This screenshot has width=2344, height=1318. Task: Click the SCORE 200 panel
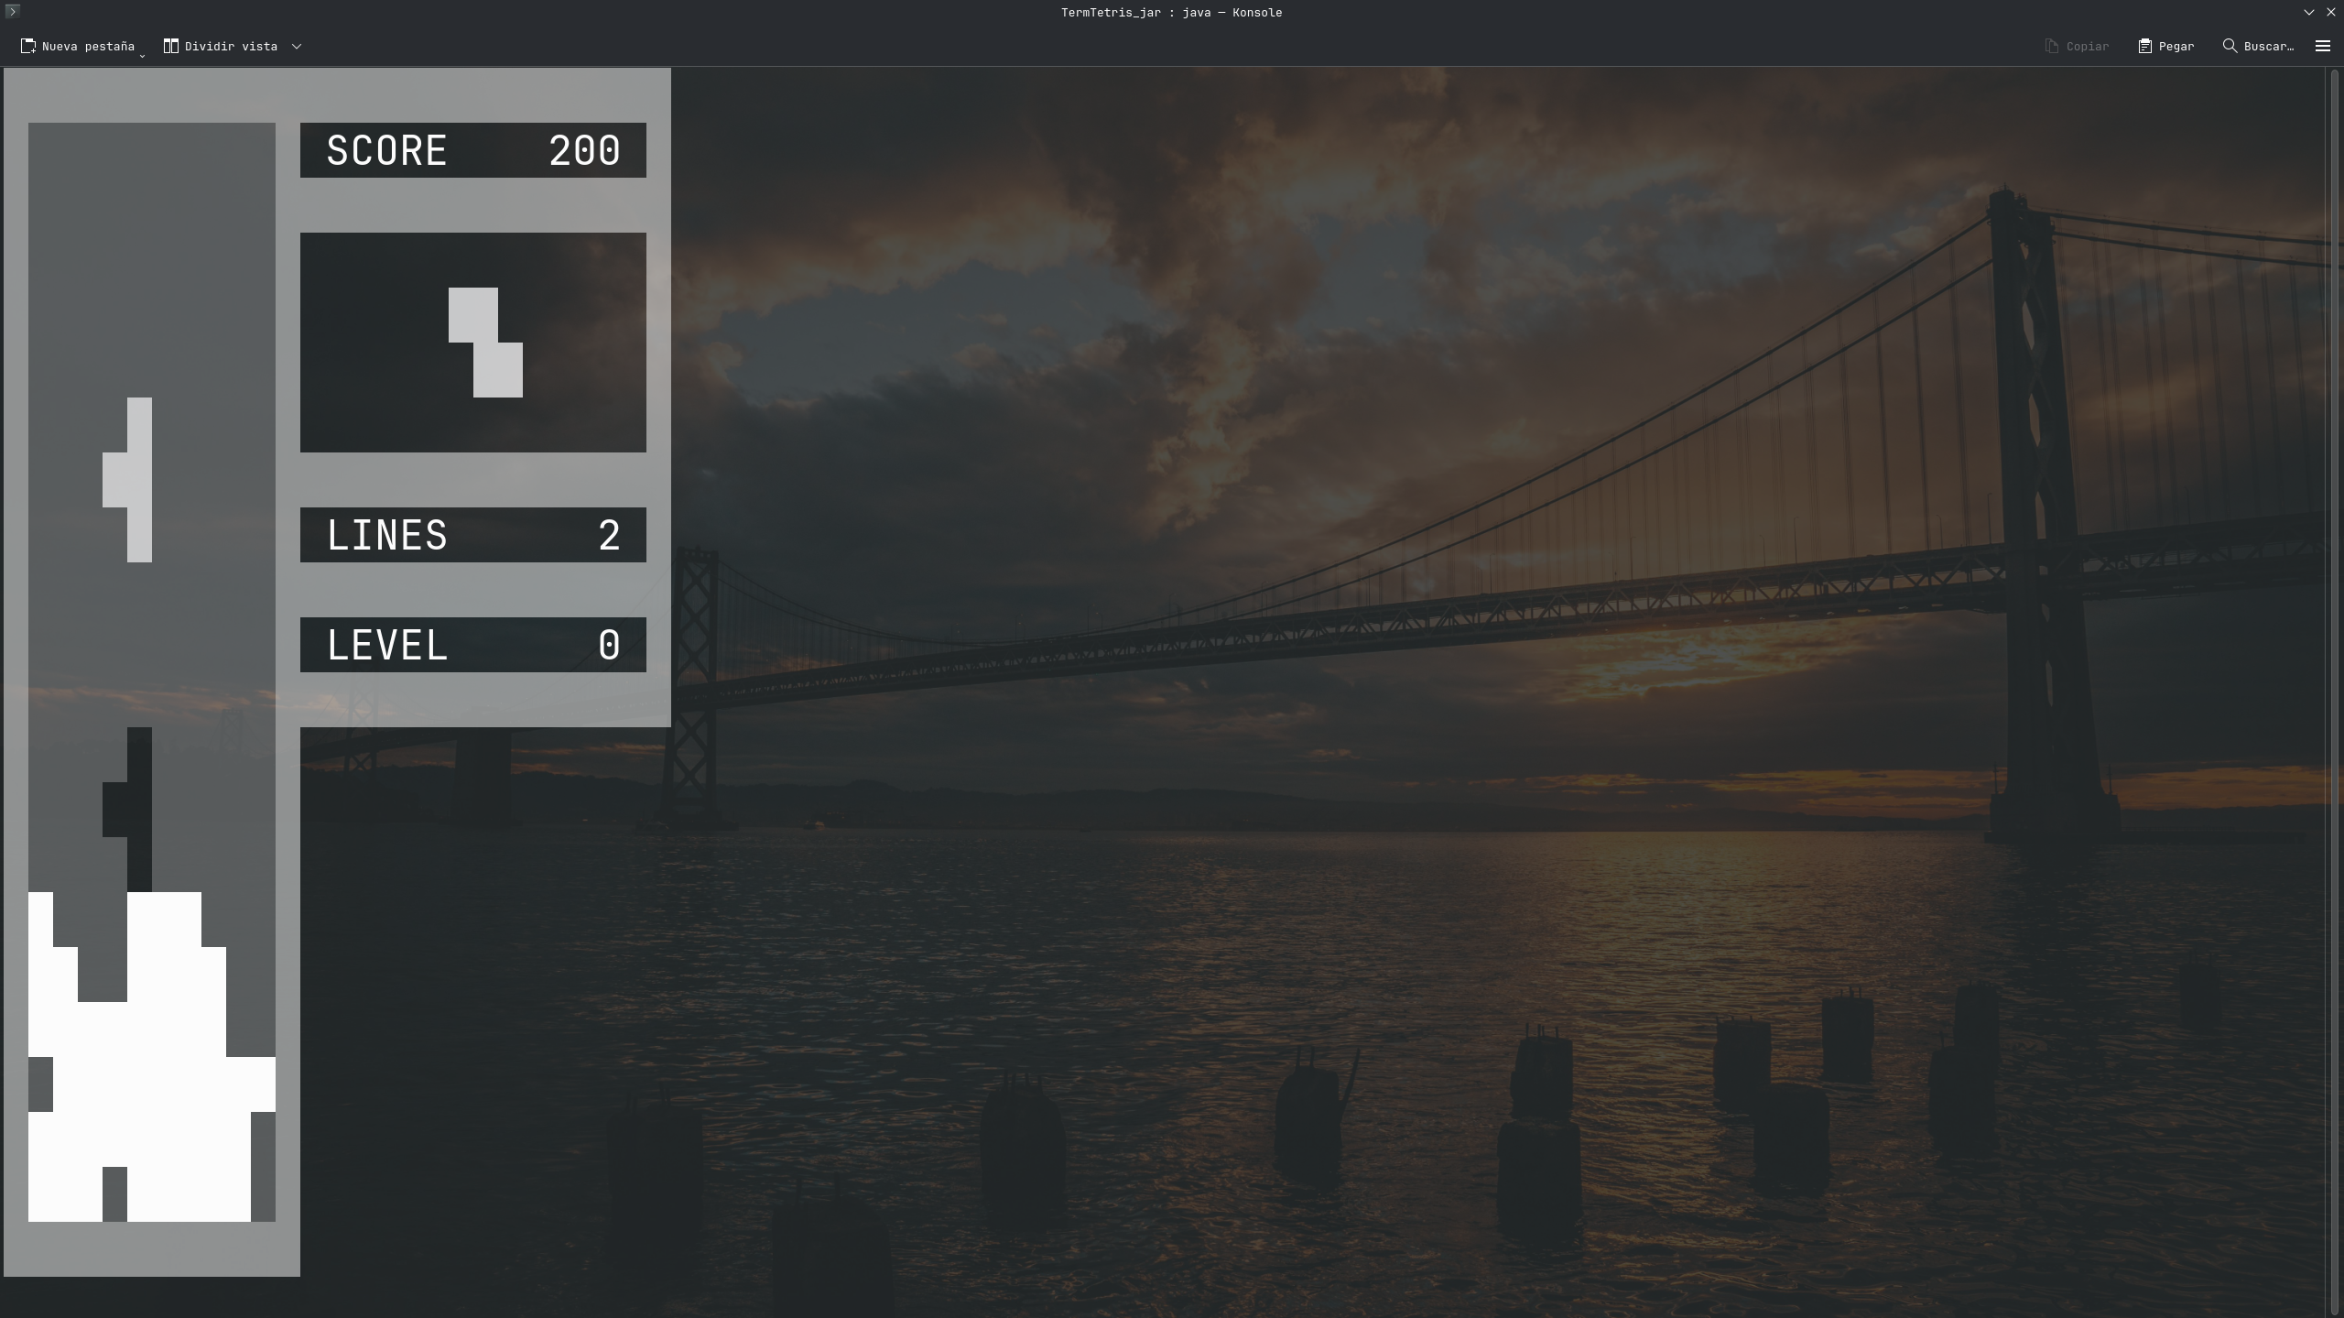(x=472, y=150)
